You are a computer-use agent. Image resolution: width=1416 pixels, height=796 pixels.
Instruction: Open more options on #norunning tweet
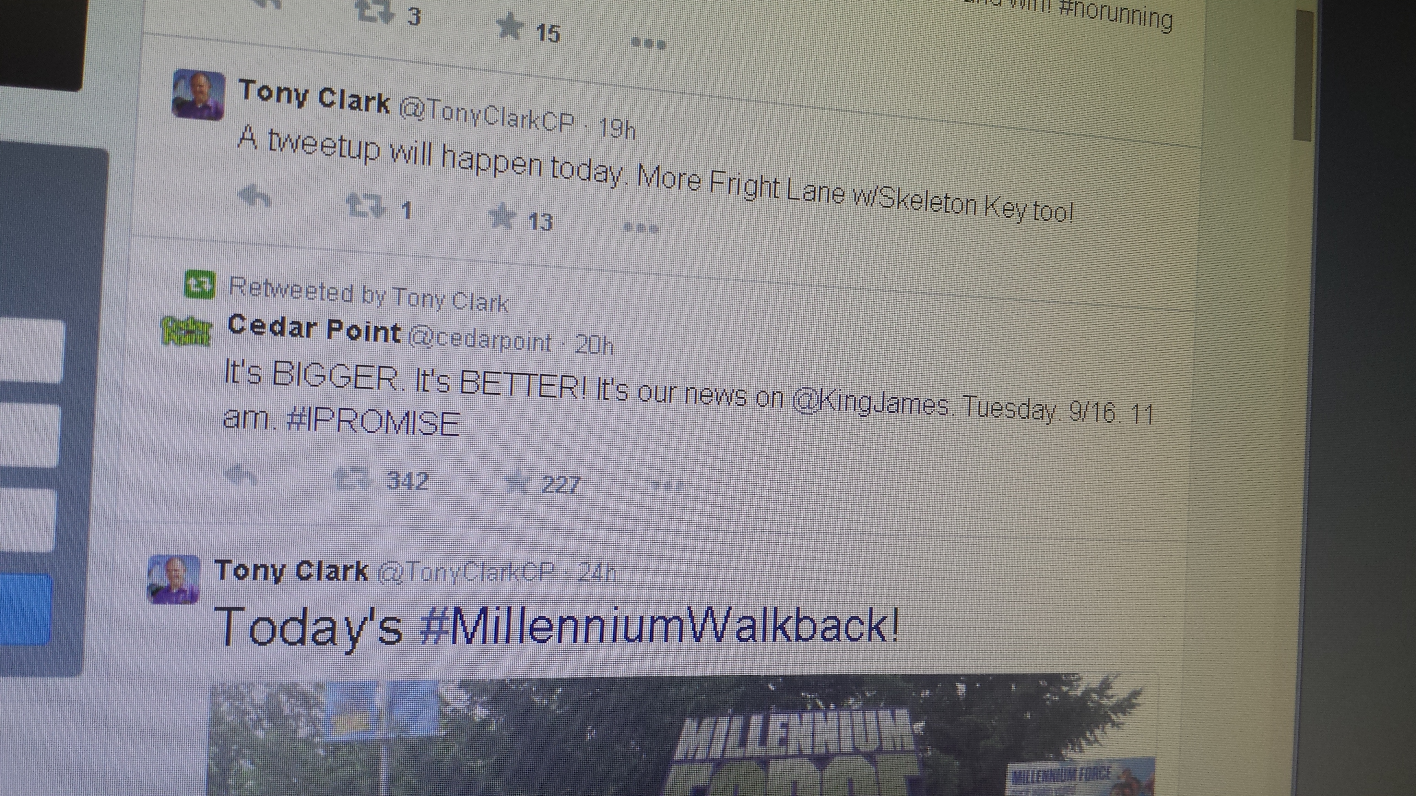click(649, 44)
